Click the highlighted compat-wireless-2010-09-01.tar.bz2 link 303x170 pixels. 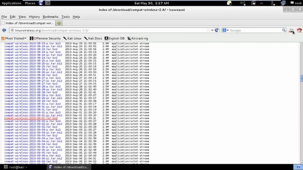click(x=31, y=119)
